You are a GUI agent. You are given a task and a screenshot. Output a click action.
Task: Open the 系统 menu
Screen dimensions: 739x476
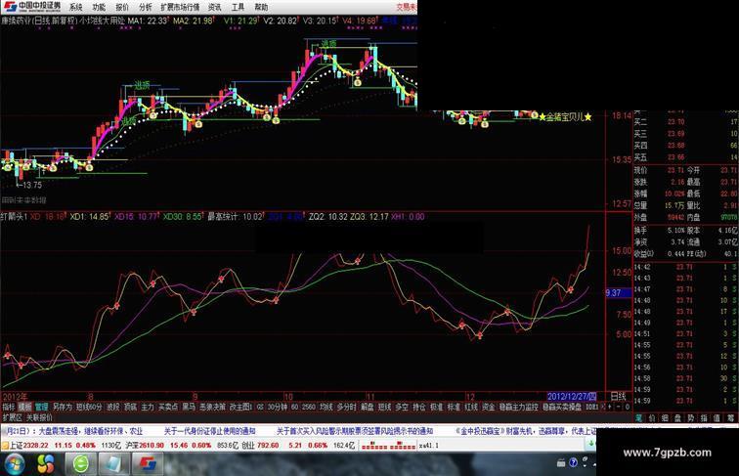click(75, 7)
